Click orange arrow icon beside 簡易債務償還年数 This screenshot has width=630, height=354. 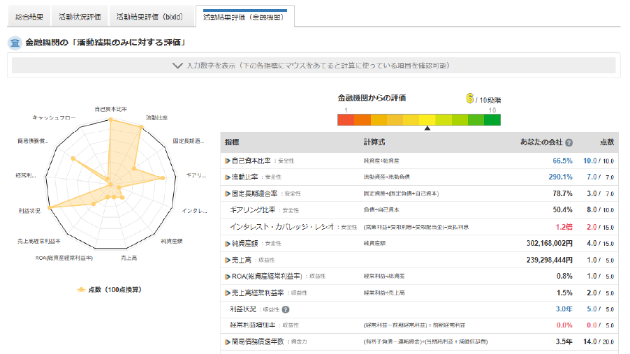[x=227, y=342]
